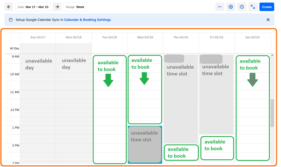The height and width of the screenshot is (167, 281).
Task: Click the clock history icon
Action: (242, 7)
